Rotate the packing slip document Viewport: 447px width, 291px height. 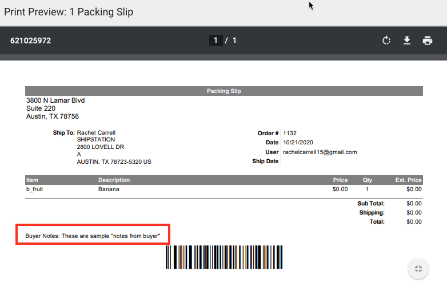(x=386, y=41)
